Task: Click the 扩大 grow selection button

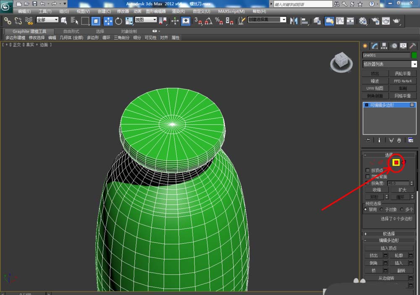Action: pyautogui.click(x=402, y=190)
